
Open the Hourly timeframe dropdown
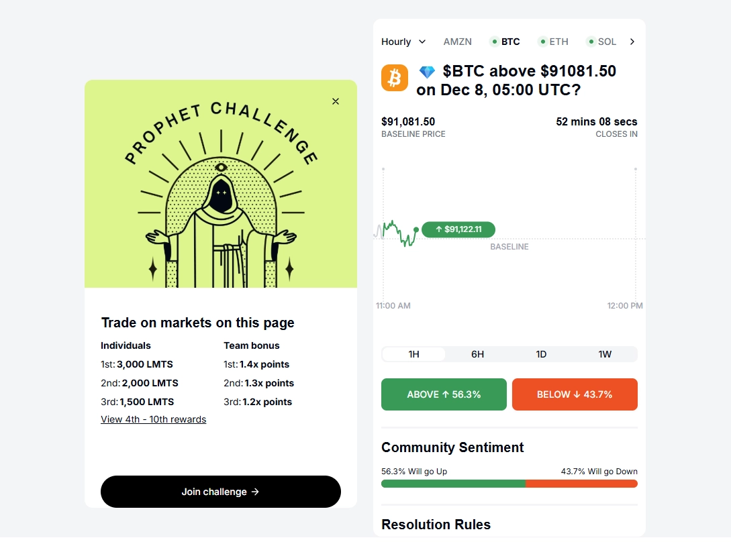[403, 42]
